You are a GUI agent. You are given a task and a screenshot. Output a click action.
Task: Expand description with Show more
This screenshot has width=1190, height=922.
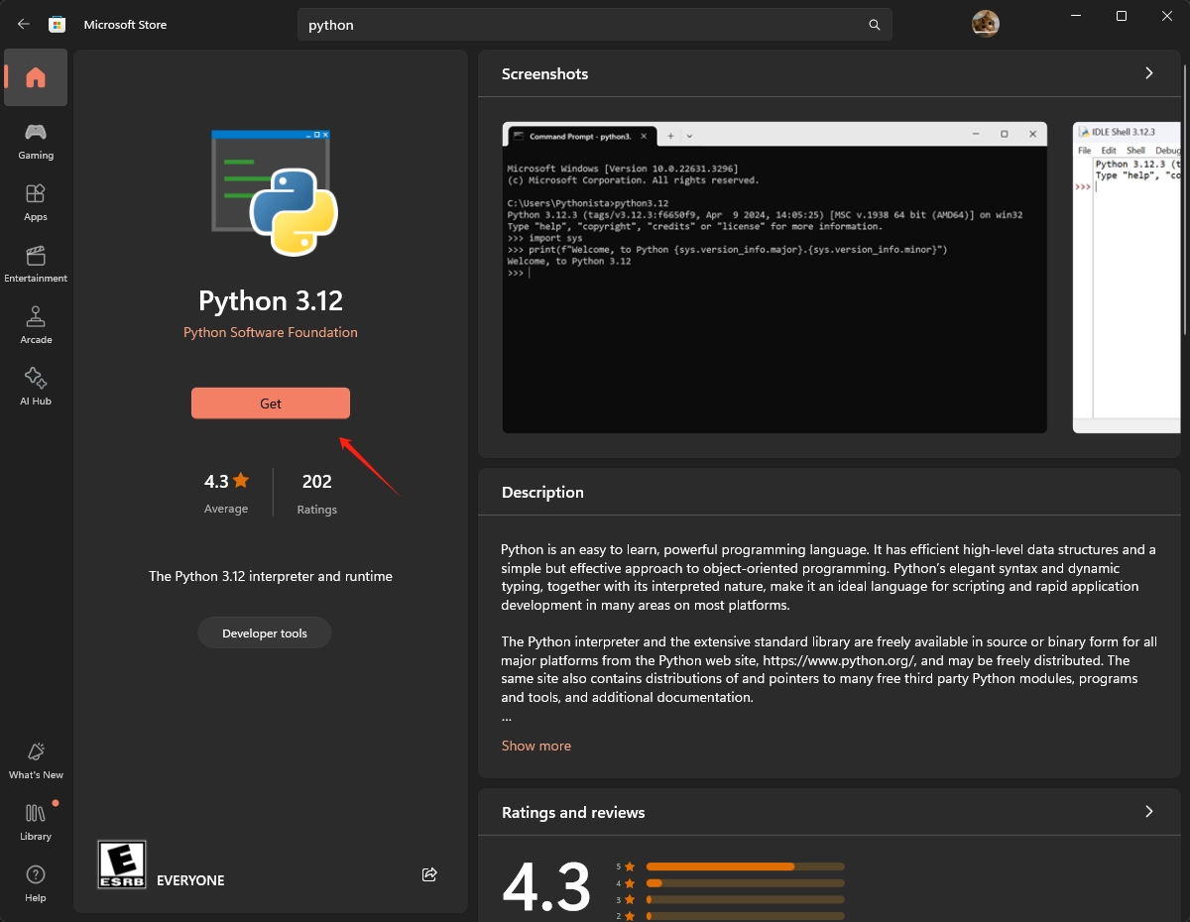[x=535, y=746]
